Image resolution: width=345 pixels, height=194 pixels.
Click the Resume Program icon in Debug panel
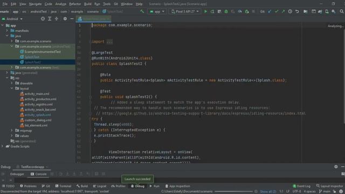coord(3,174)
